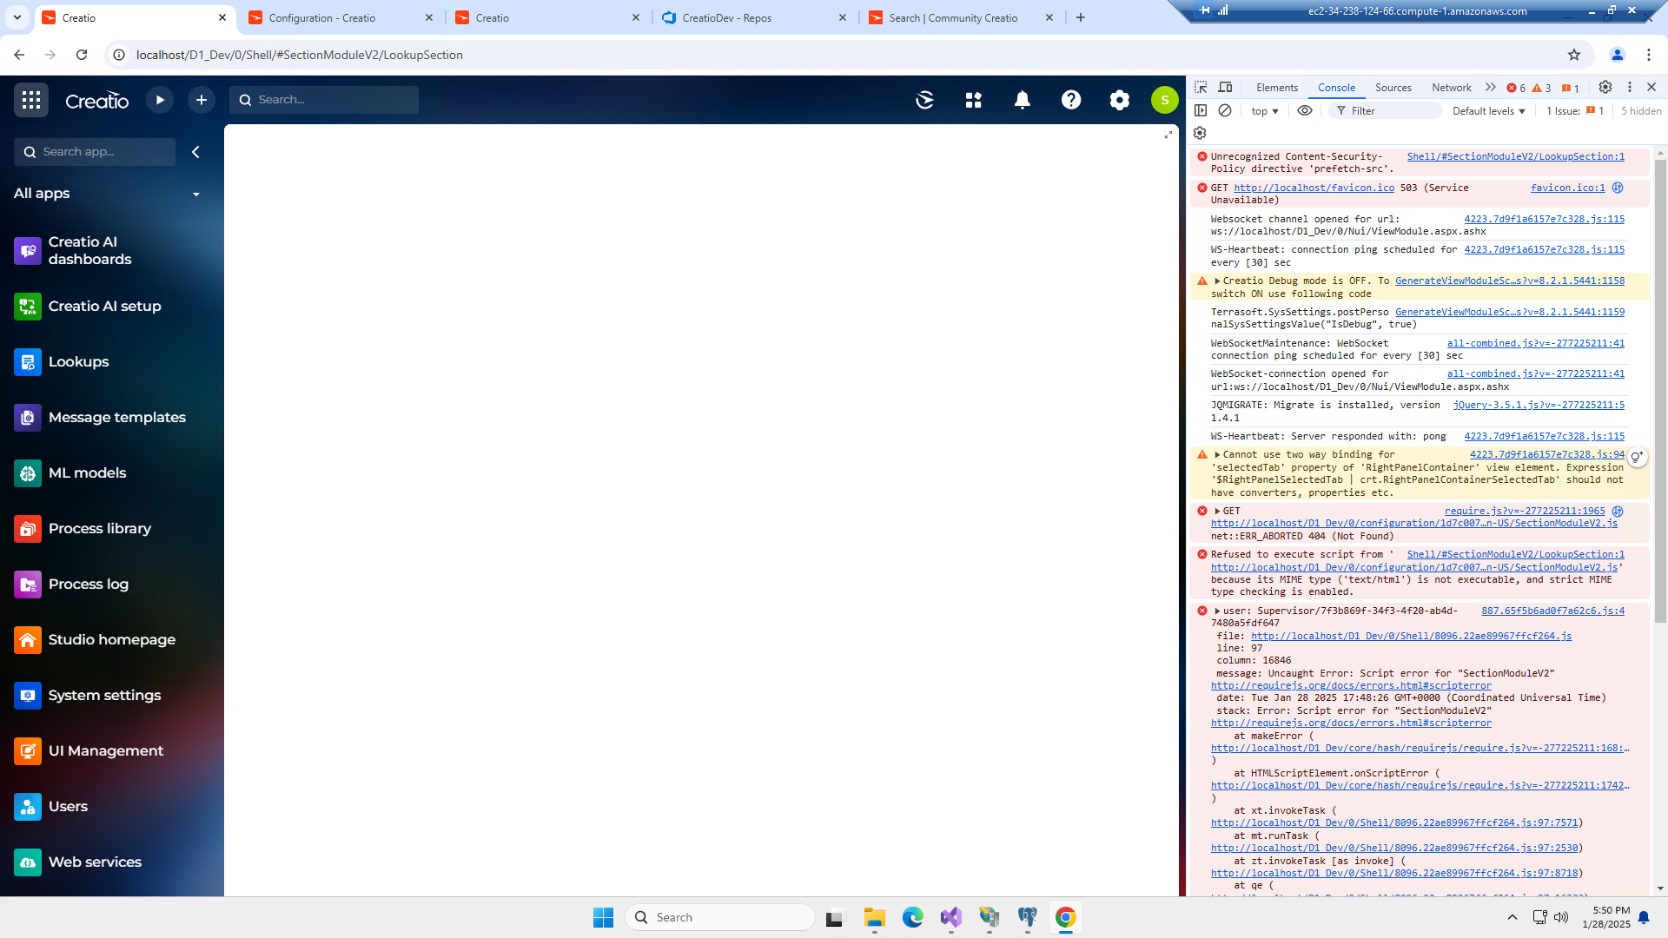Show more DevTools tabs chevron

(x=1491, y=88)
